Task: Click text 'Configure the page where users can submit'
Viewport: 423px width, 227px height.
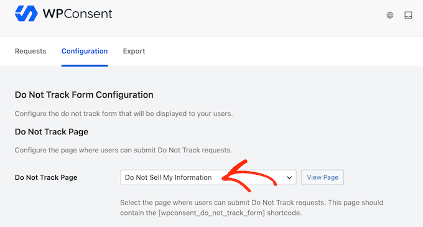Action: click(85, 150)
